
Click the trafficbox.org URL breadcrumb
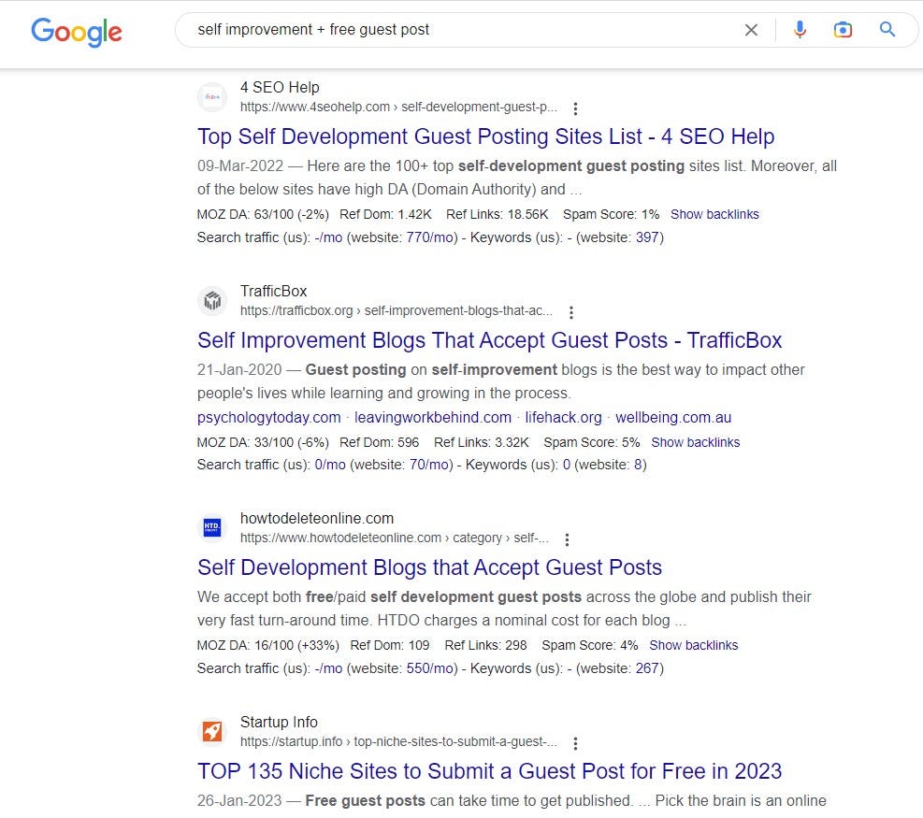click(x=397, y=310)
